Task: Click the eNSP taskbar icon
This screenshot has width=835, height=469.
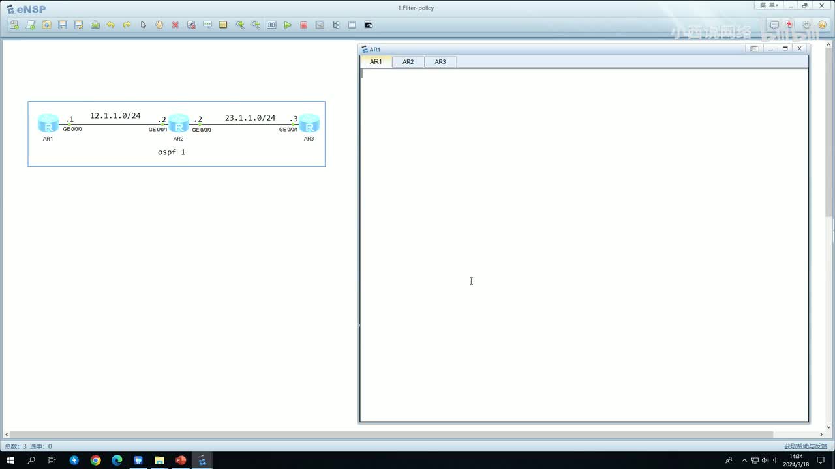Action: [202, 461]
